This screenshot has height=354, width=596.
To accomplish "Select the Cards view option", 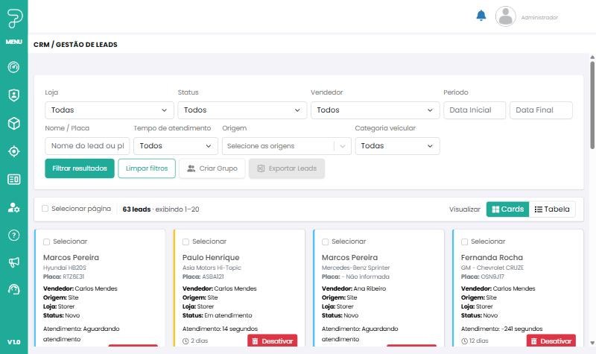I will click(x=507, y=209).
